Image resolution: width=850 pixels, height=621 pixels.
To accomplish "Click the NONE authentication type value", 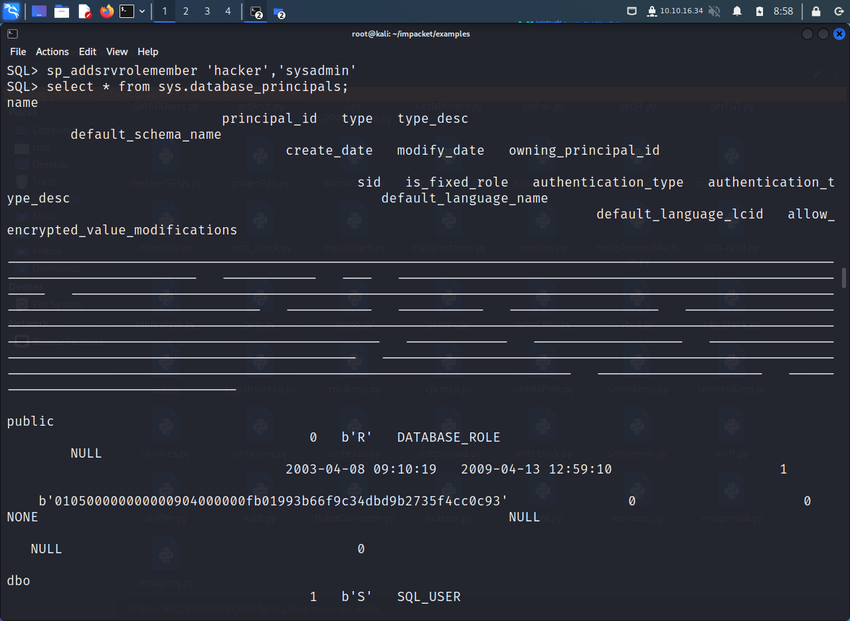I will point(23,517).
